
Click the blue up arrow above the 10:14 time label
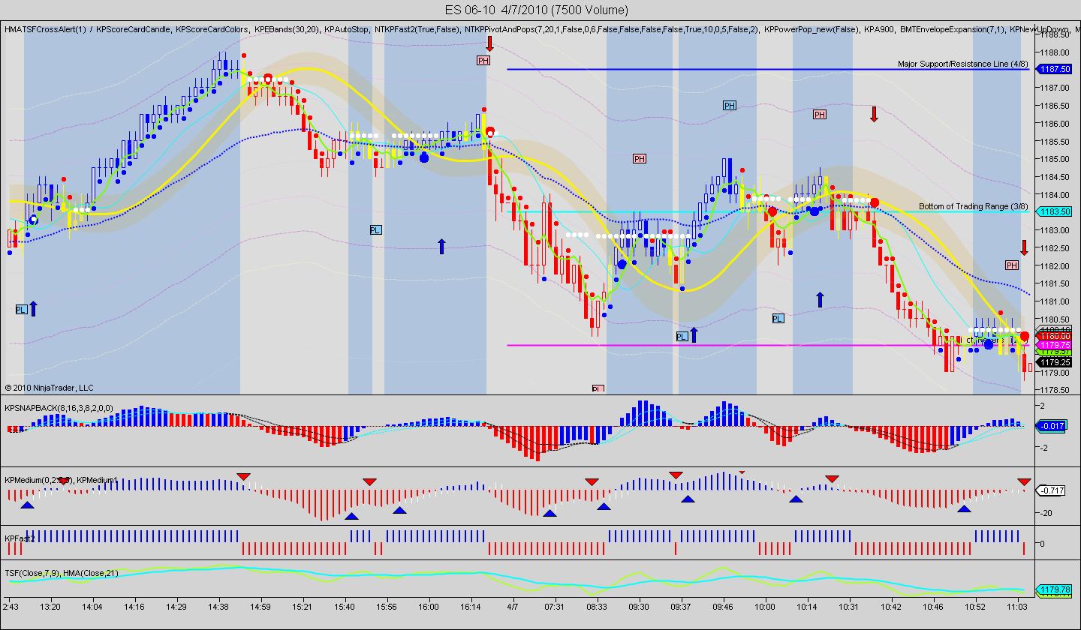coord(820,300)
